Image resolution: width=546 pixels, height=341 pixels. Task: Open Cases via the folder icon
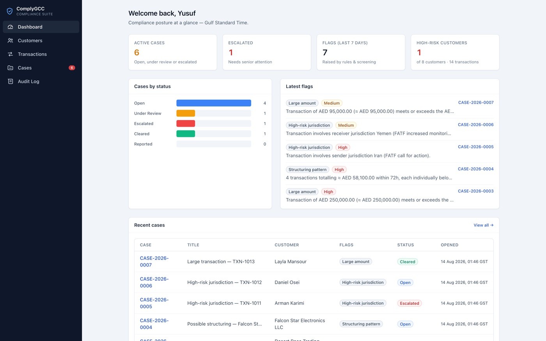coord(11,68)
